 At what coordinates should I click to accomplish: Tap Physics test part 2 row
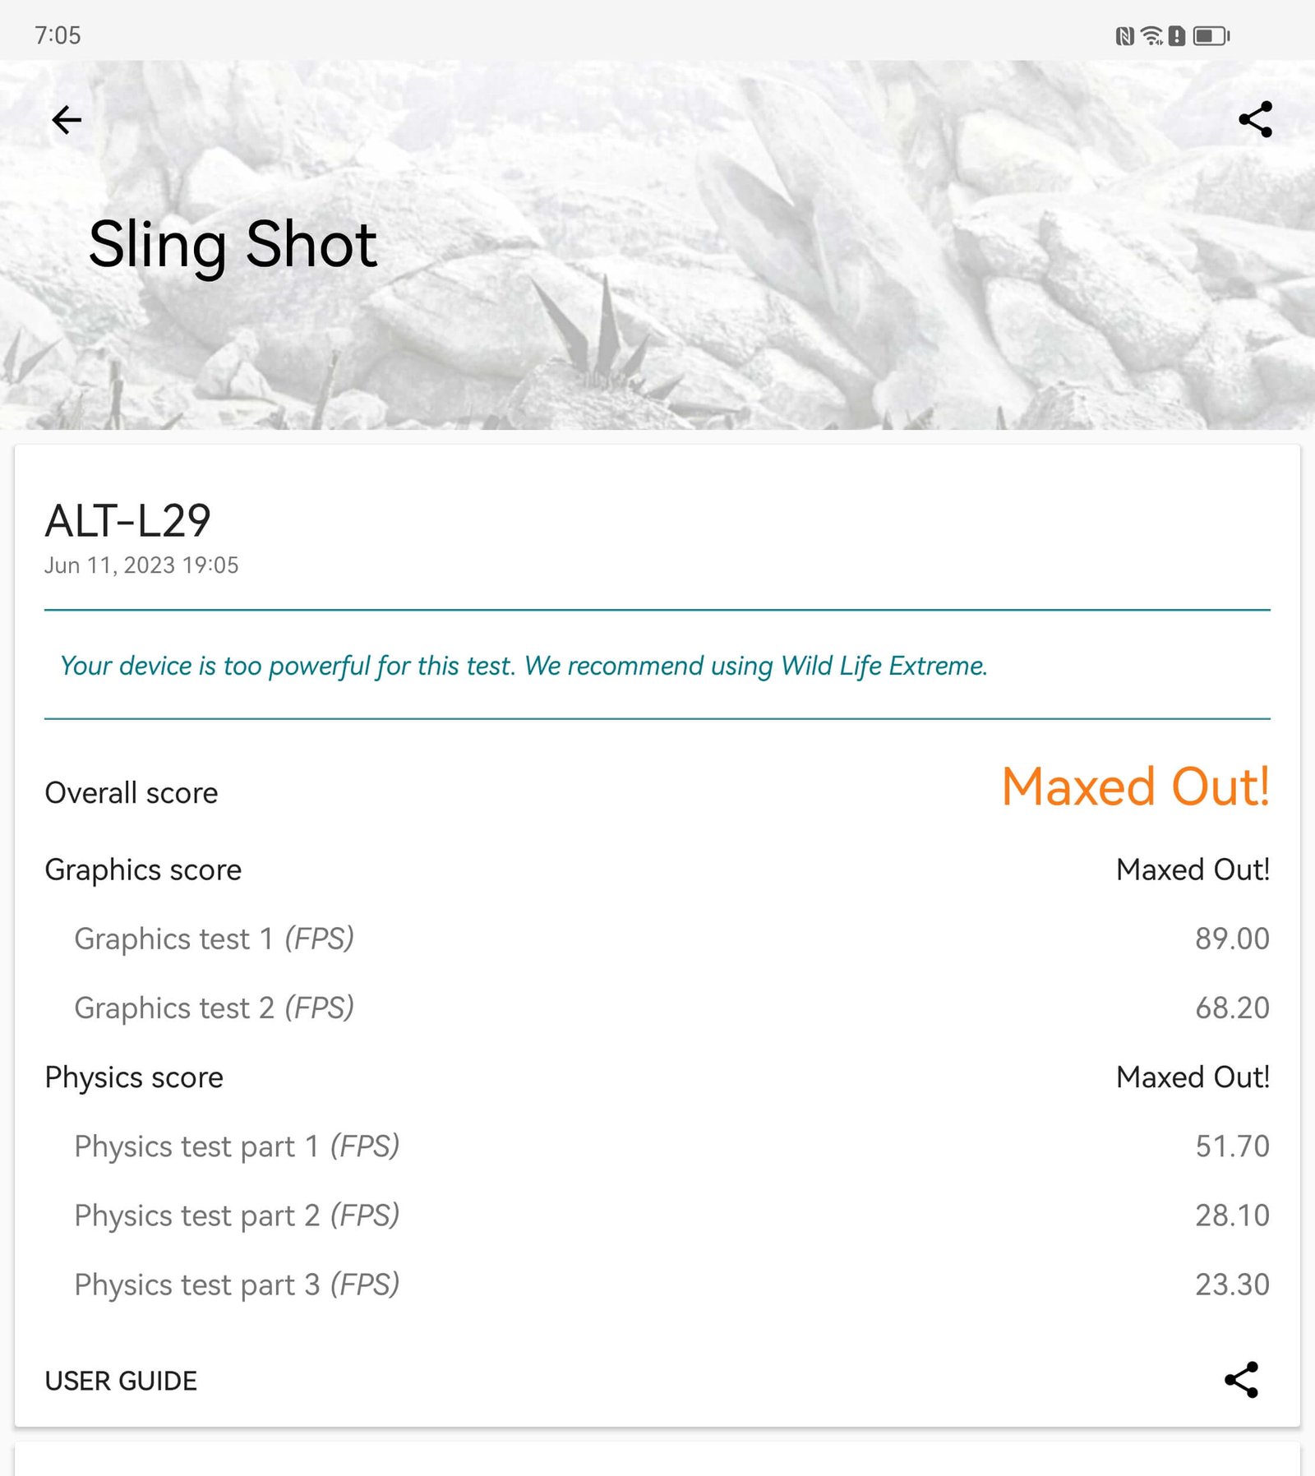(x=657, y=1215)
